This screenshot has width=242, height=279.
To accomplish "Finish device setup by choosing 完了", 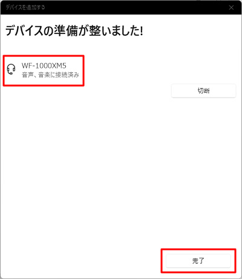I will coord(198,261).
